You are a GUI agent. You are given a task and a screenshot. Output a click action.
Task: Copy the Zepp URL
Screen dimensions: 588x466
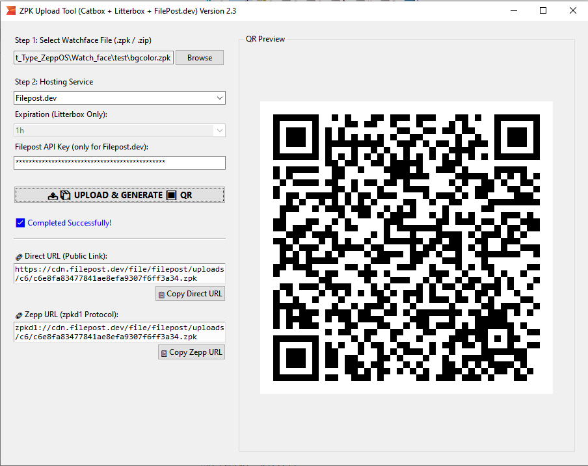192,352
